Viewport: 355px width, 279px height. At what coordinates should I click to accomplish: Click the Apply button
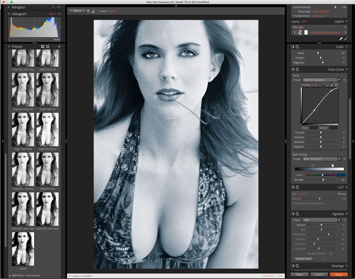(x=339, y=274)
